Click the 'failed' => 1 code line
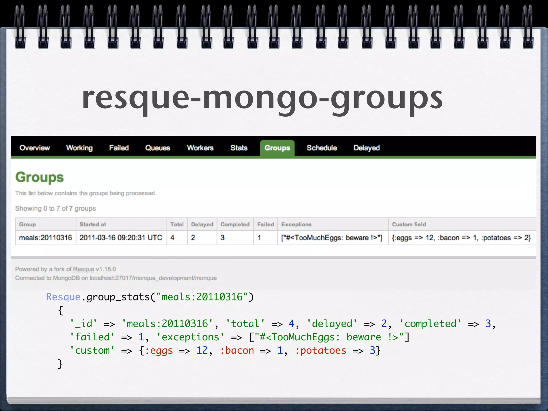This screenshot has width=548, height=411. pyautogui.click(x=239, y=337)
